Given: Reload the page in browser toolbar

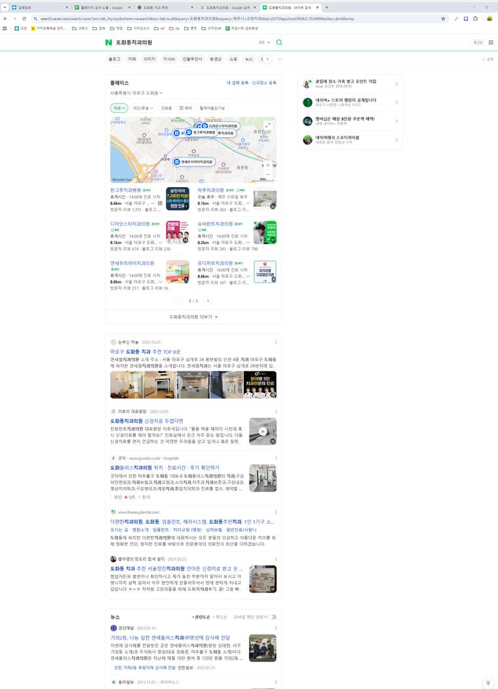Looking at the screenshot, I should coord(24,18).
